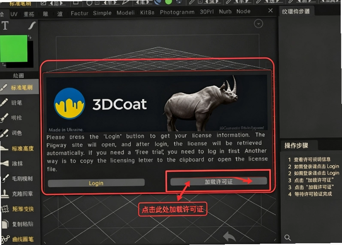Open the 重拓 retopo room tab
The height and width of the screenshot is (245, 342).
[29, 14]
